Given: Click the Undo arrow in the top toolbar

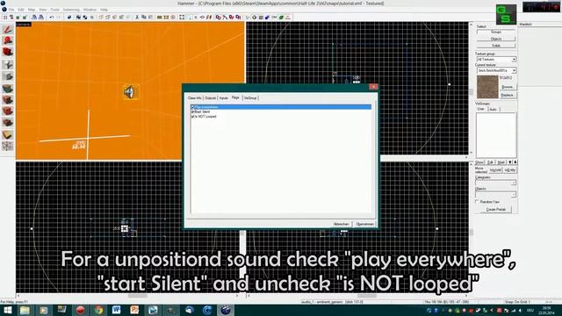Looking at the screenshot, I should coord(52,18).
